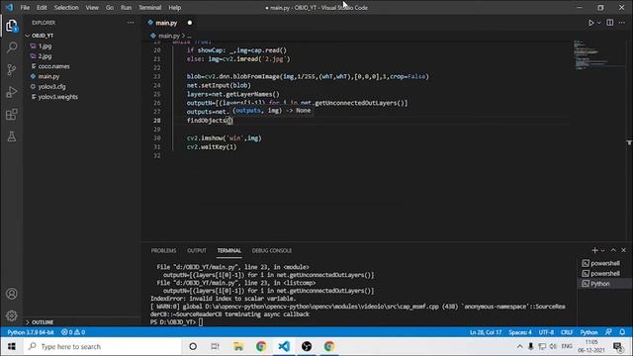
Task: Select the Python terminal instance
Action: [605, 284]
